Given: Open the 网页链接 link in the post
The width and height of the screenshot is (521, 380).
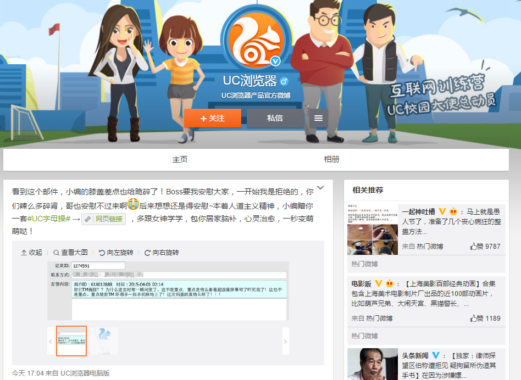Looking at the screenshot, I should coord(104,219).
